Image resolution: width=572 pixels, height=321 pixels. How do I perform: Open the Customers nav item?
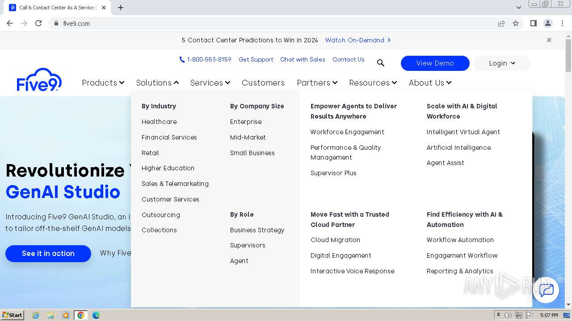pos(263,83)
